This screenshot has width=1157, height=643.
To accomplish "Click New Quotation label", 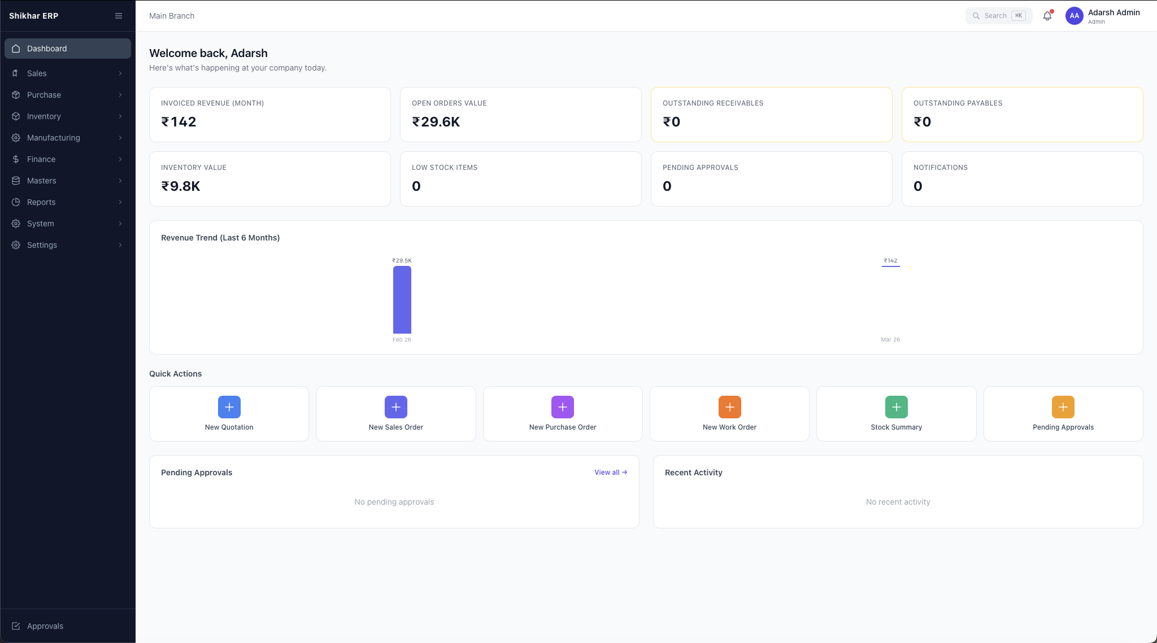I will click(229, 427).
